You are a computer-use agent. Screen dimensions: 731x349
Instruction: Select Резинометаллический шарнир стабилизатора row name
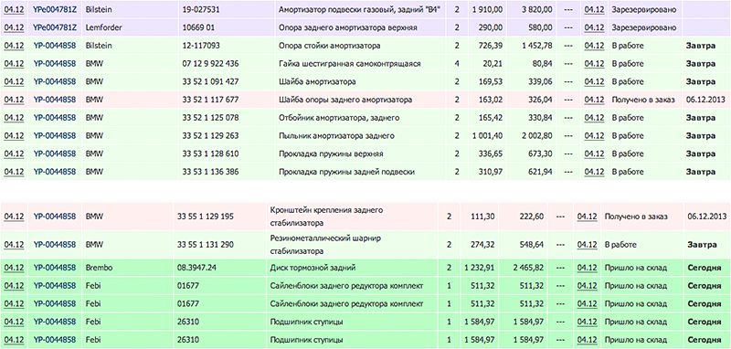click(x=326, y=245)
